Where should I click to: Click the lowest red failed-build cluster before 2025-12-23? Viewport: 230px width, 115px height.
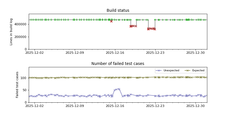(x=152, y=29)
